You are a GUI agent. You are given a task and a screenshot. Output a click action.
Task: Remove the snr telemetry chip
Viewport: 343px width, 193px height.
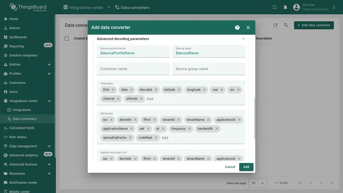point(238,90)
